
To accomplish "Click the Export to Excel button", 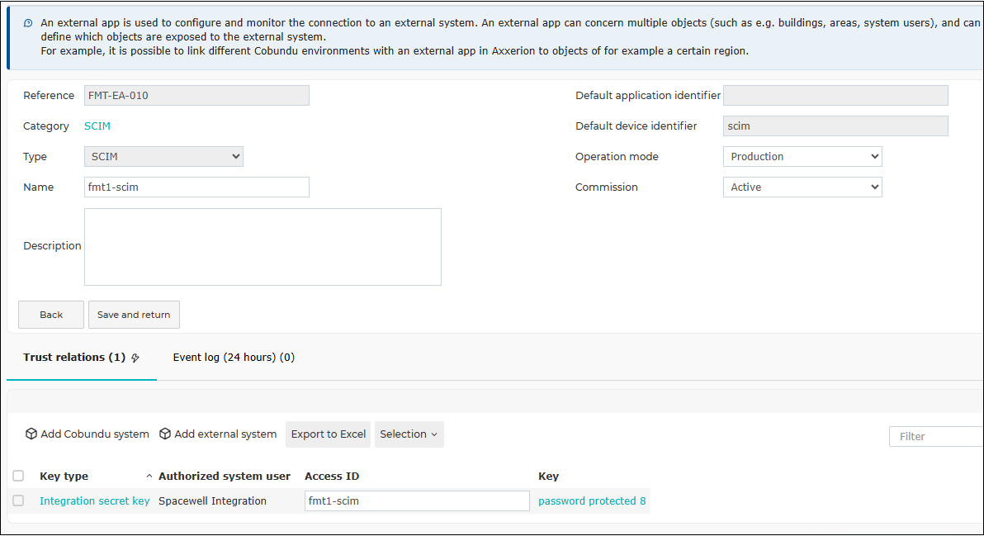I will tap(329, 434).
